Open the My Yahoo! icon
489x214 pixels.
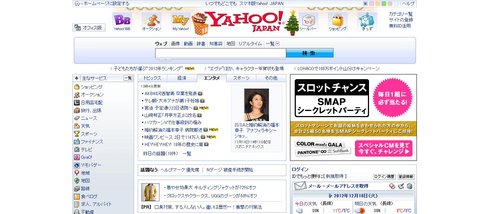tap(181, 22)
